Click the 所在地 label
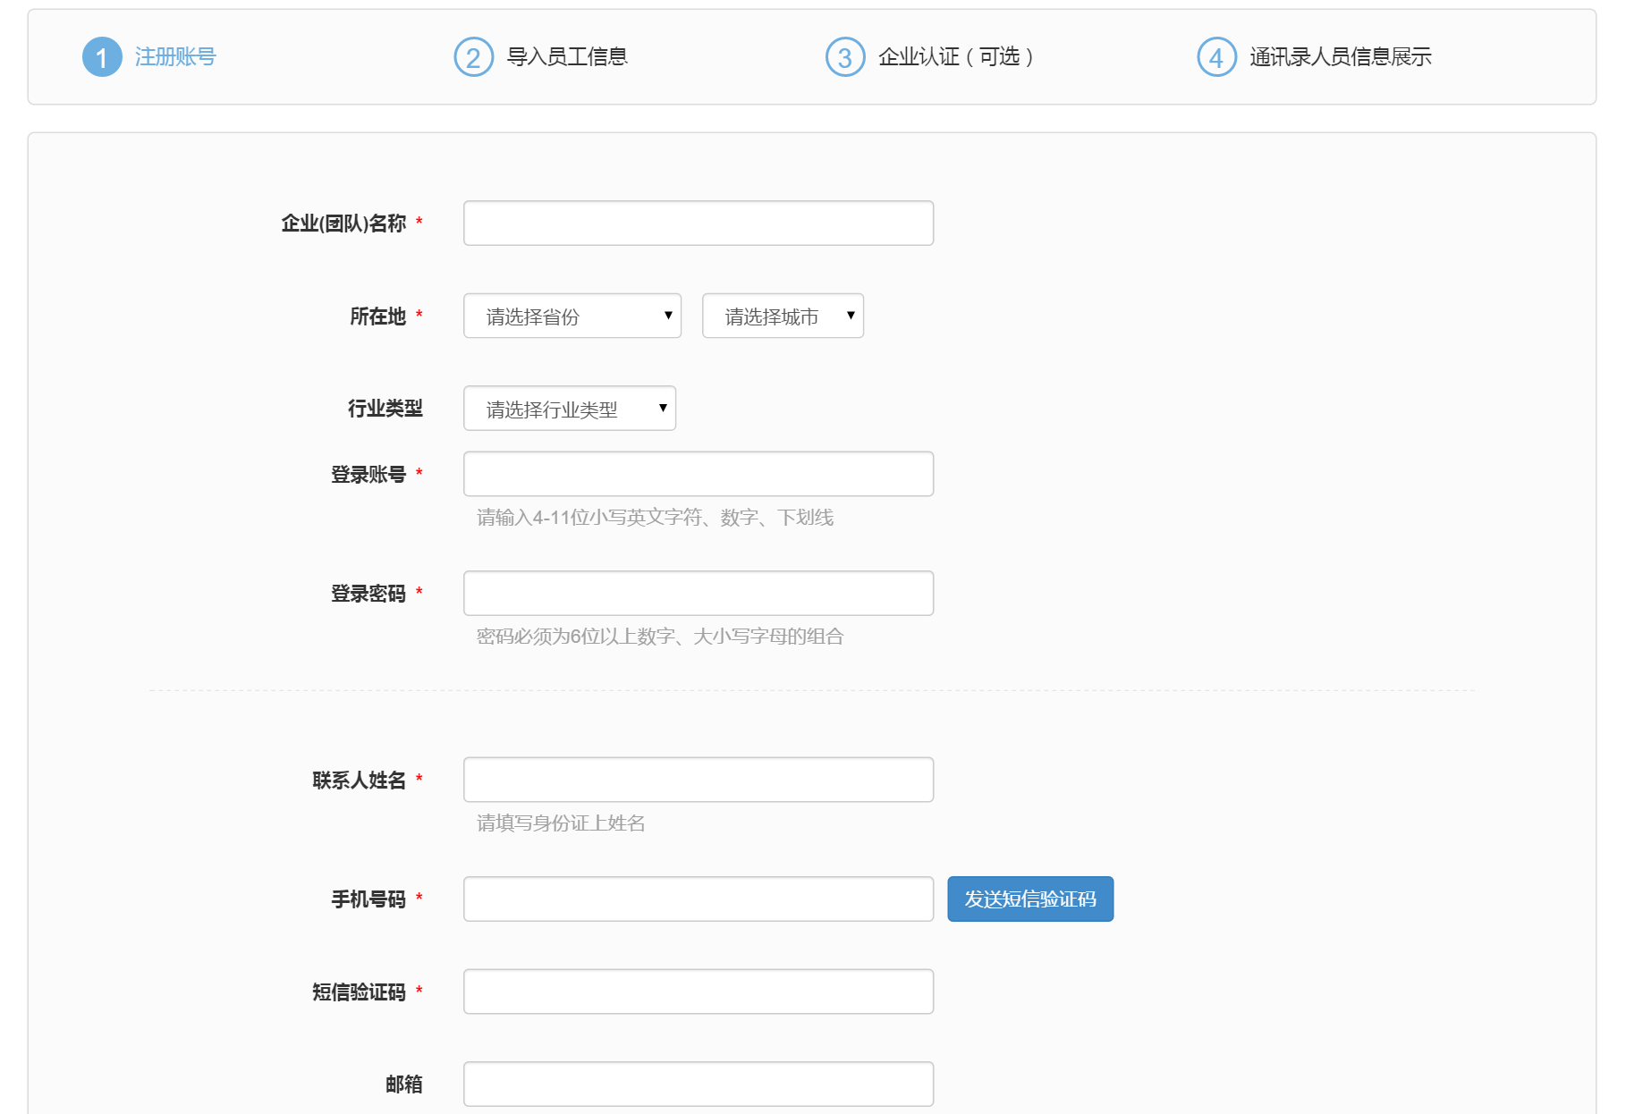 377,316
